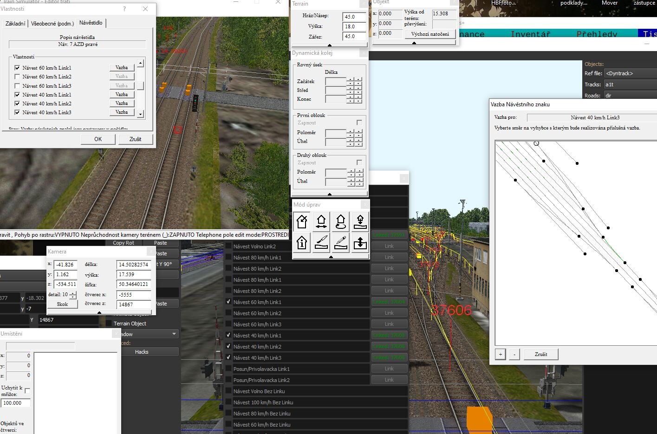Activate the rotate object tool
The image size is (657, 434).
[341, 221]
